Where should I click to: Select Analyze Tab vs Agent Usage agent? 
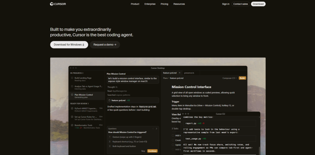tap(86, 88)
